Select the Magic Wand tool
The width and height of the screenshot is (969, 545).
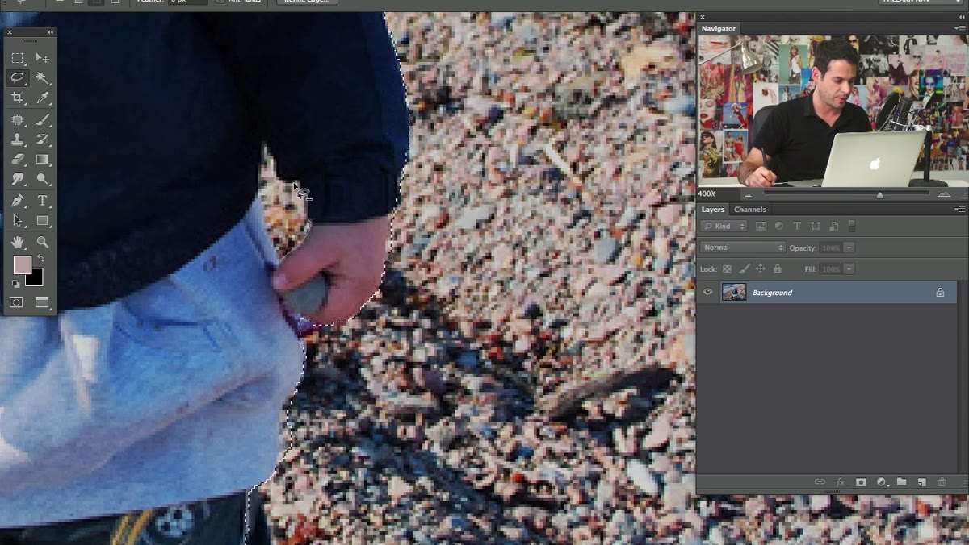point(43,78)
